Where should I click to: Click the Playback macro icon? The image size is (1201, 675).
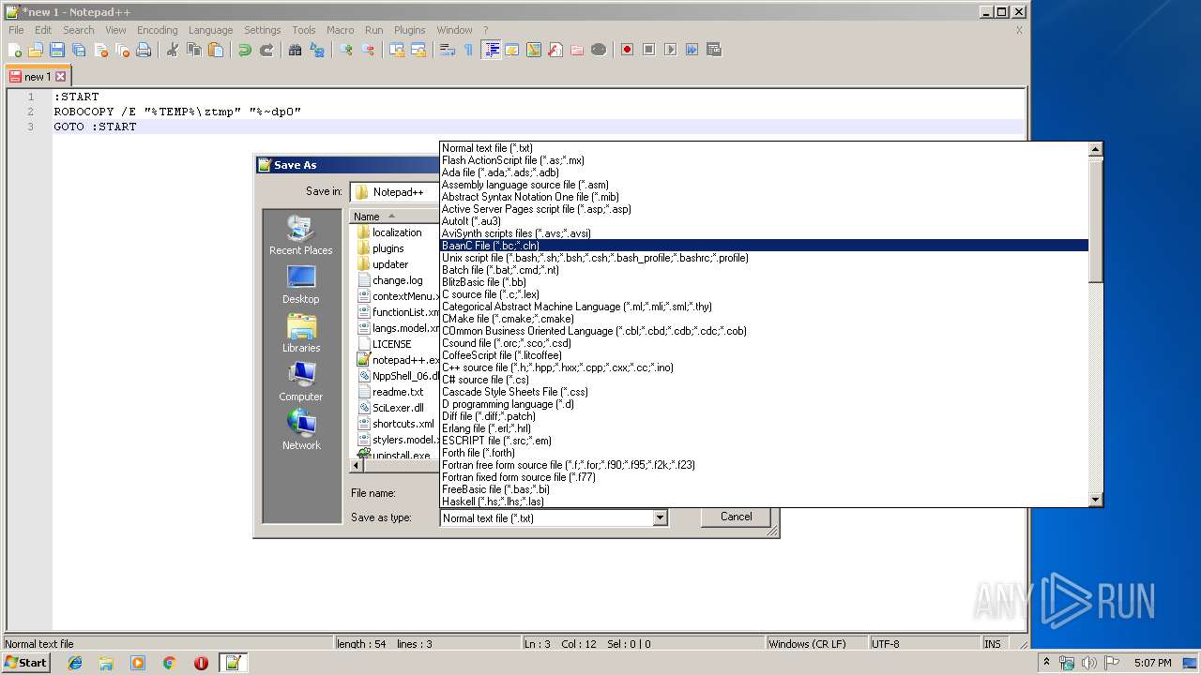coord(670,50)
